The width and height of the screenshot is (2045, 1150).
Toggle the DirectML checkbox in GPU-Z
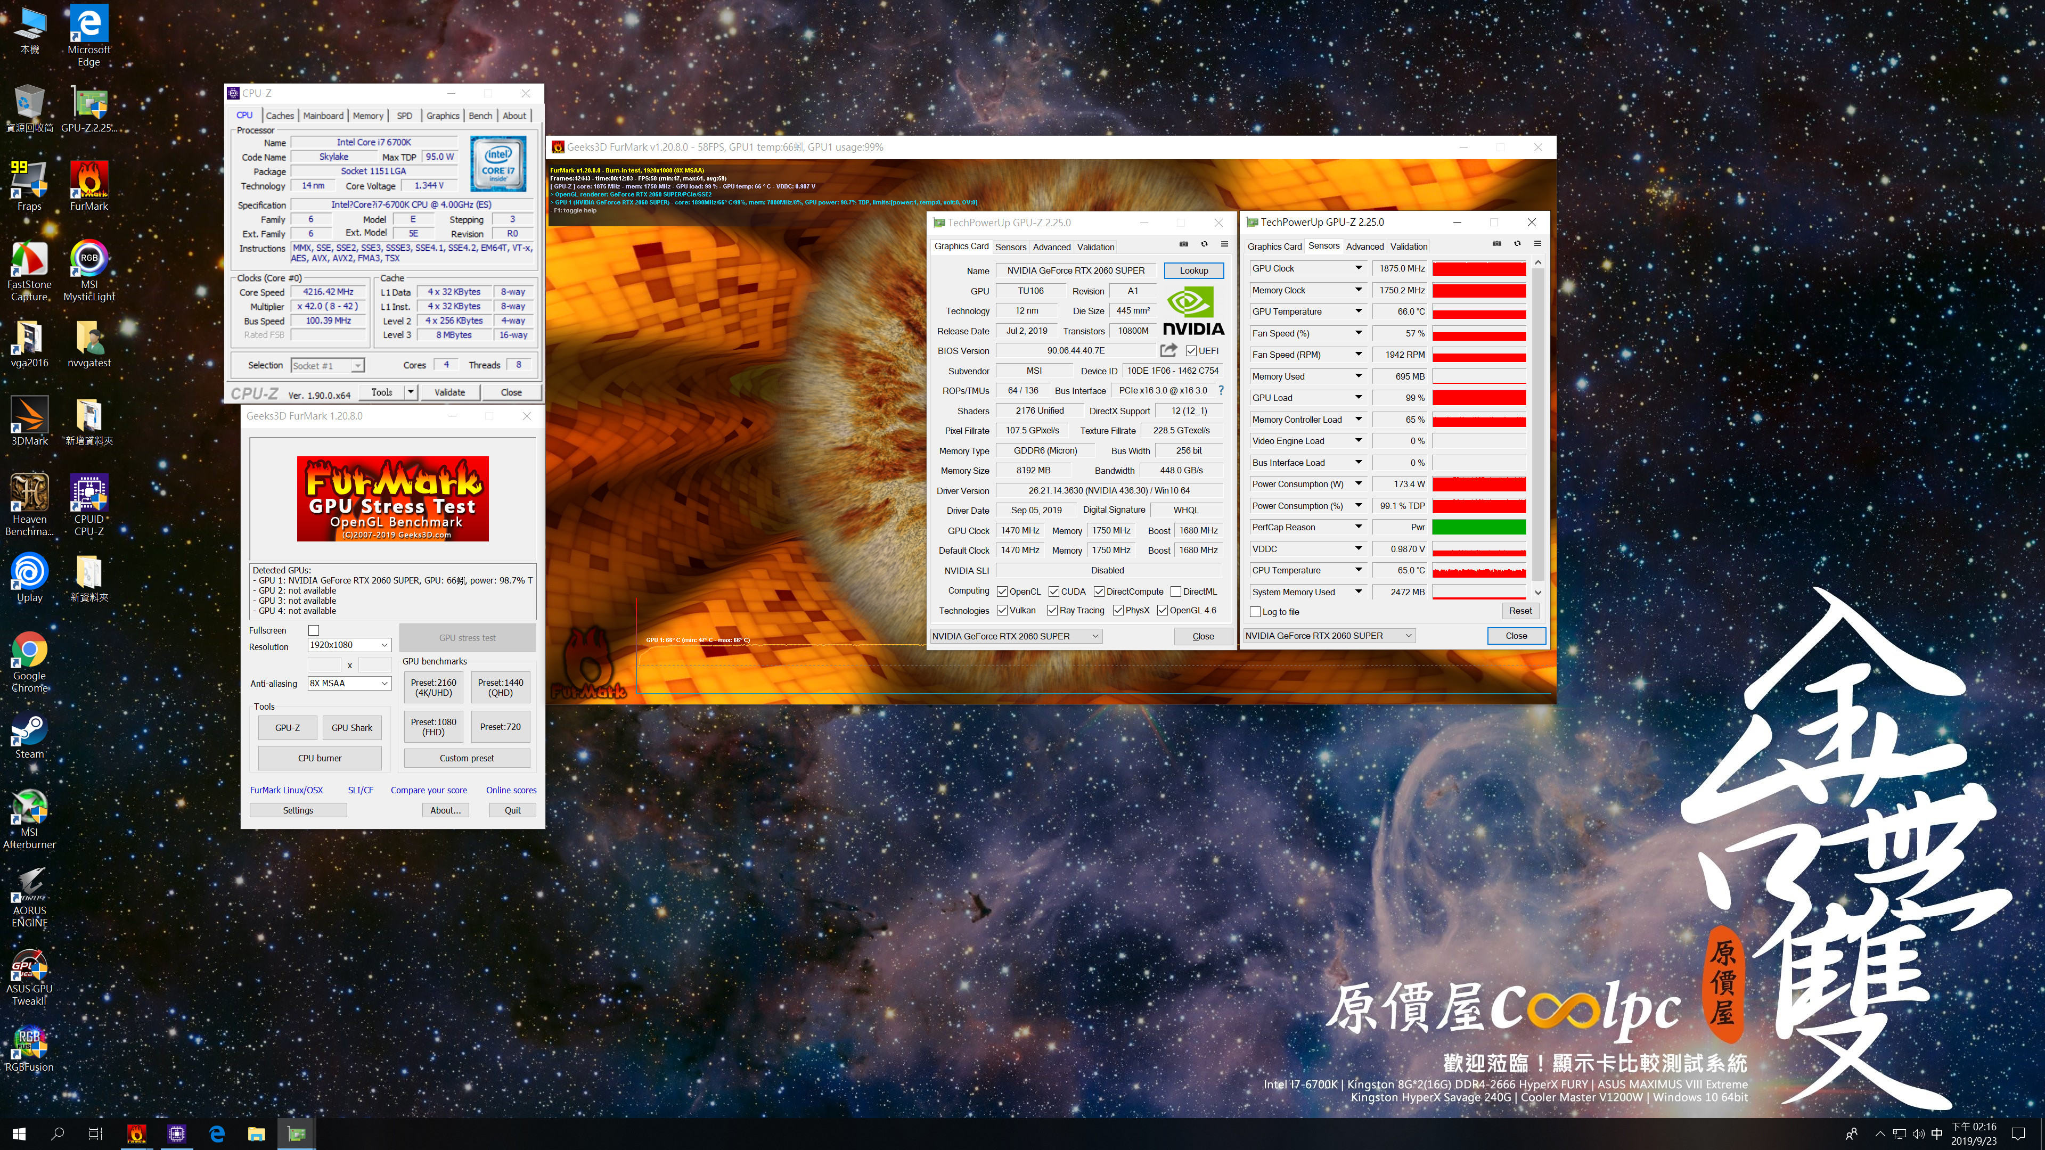click(1176, 592)
